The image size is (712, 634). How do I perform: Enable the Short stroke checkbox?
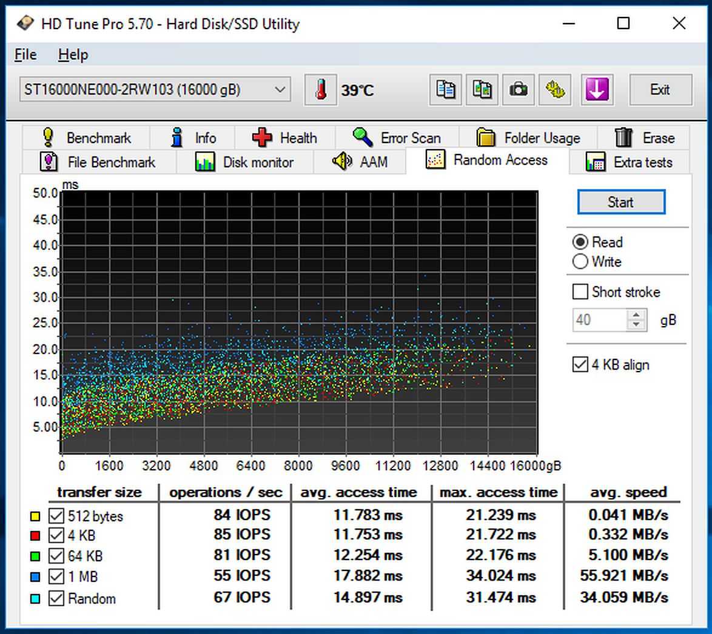(x=580, y=292)
